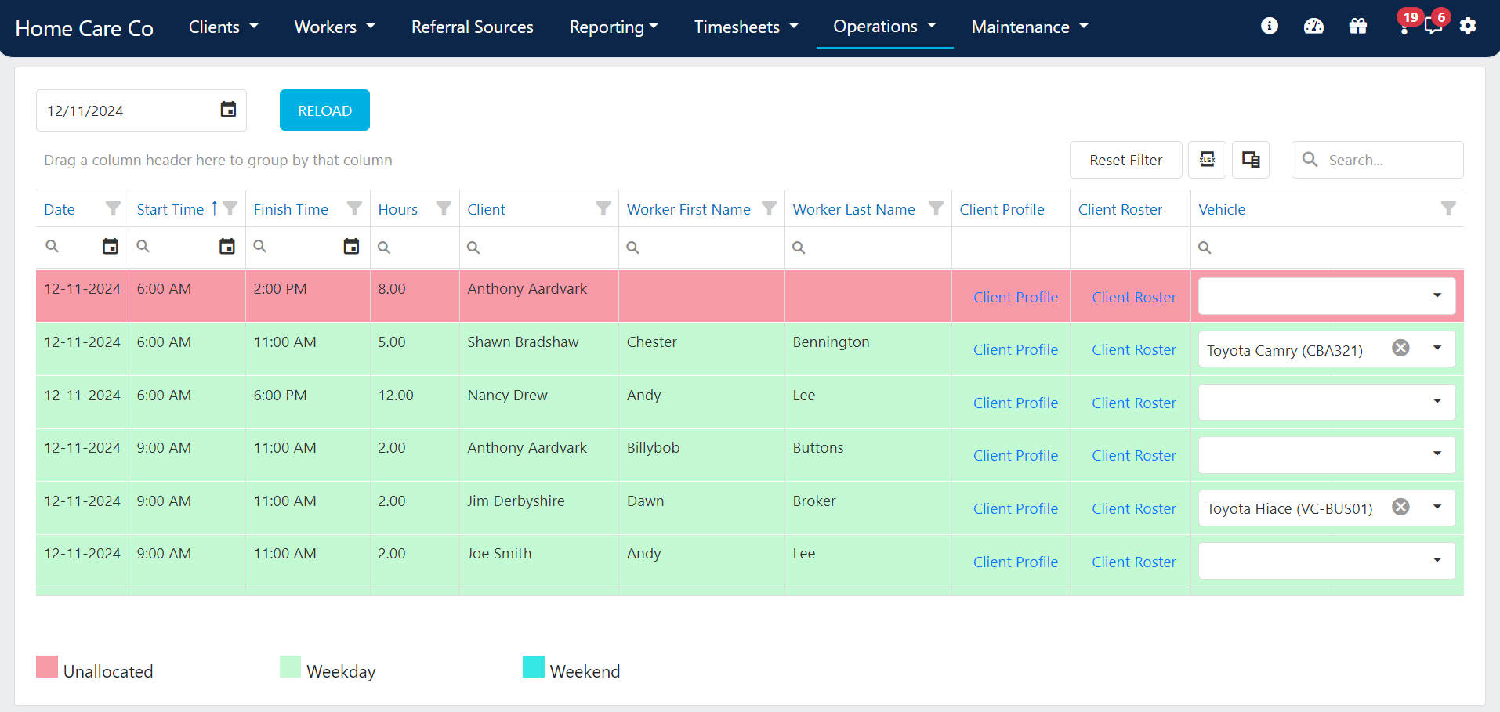Expand vehicle dropdown for unallocated Anthony Aardvark row
Screen dimensions: 1500x712
[x=1437, y=295]
